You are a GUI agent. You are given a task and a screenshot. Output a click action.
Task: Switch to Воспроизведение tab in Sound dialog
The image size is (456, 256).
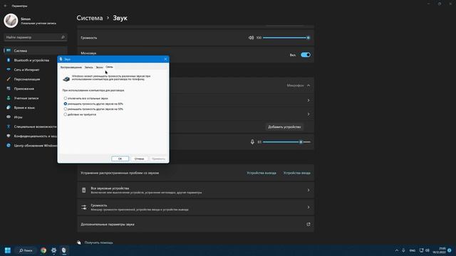(x=71, y=67)
